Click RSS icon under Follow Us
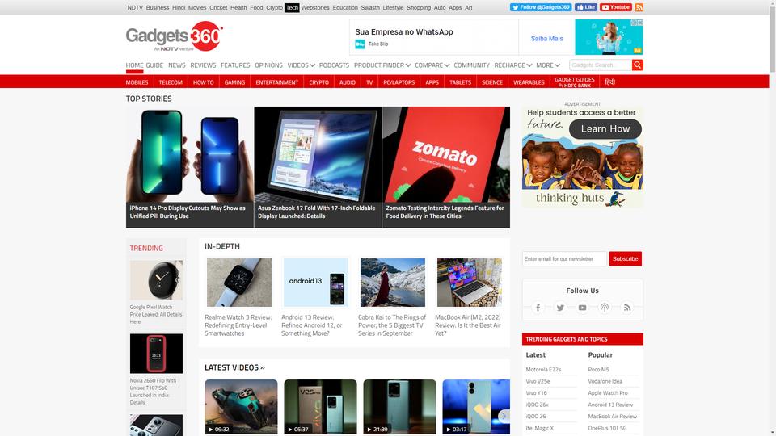776x436 pixels. pos(627,308)
